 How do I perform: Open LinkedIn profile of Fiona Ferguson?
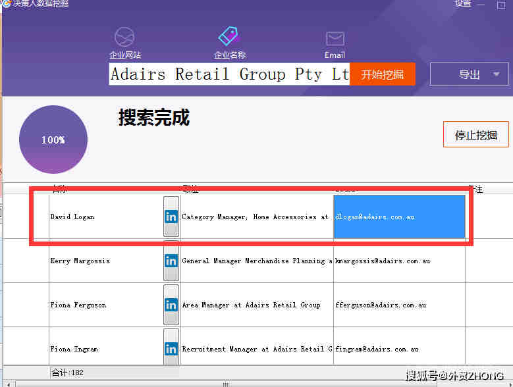(x=171, y=305)
